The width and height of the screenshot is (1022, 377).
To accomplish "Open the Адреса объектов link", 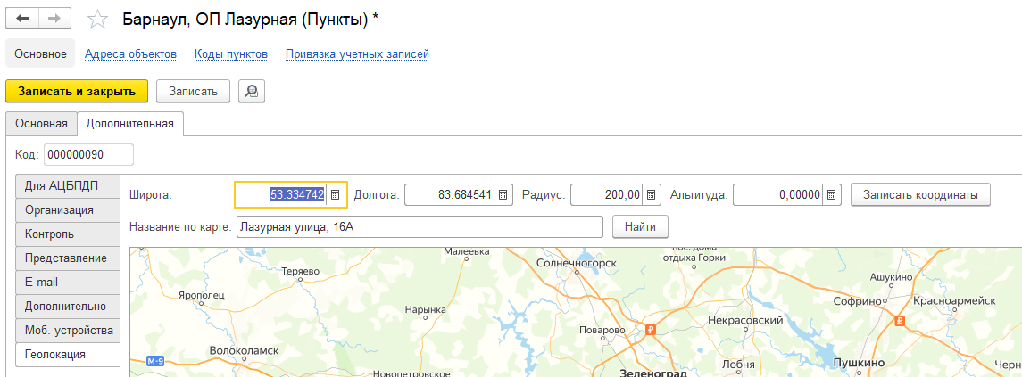I will pos(130,53).
